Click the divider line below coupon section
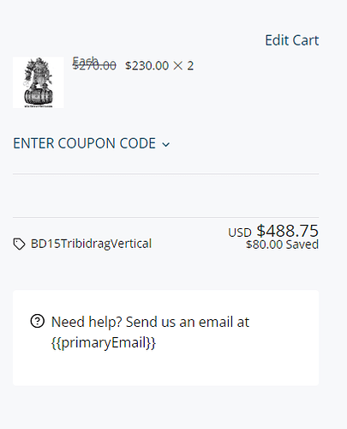This screenshot has height=429, width=347. 165,173
